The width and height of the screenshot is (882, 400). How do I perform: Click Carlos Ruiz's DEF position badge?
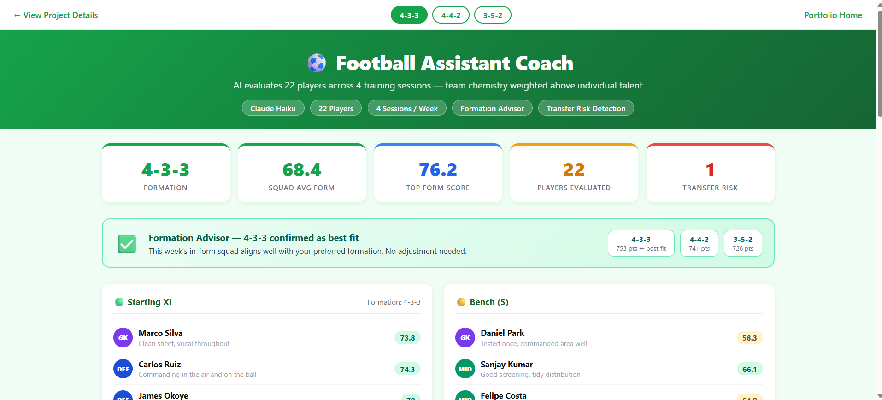point(123,369)
